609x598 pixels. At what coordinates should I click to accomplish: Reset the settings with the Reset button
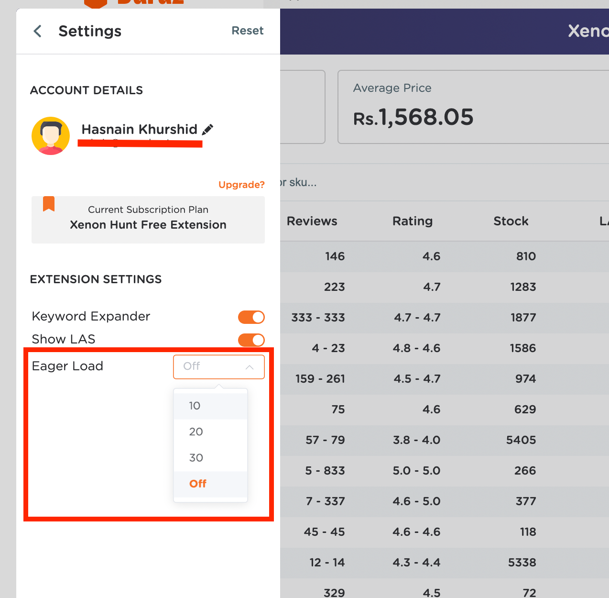[248, 31]
